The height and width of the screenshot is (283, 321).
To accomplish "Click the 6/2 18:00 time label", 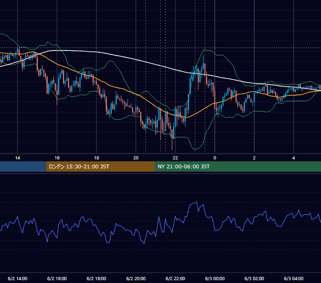I will pos(96,278).
